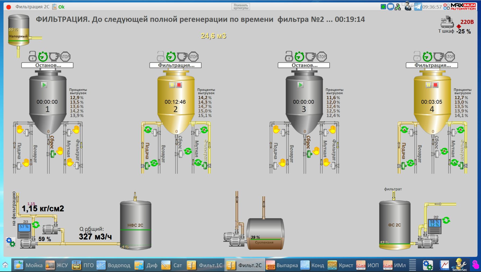Toggle the auto mode icon beside the ФС 2С pump
This screenshot has height=272, width=481.
(446, 220)
